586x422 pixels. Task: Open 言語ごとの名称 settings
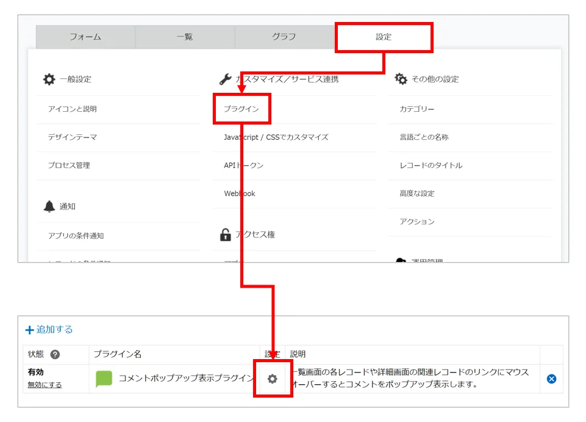click(424, 137)
